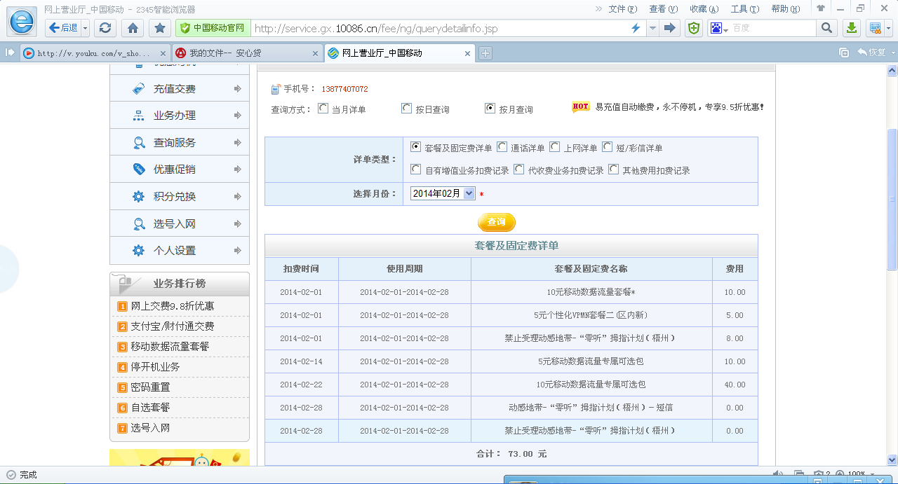Click the green shield security icon
This screenshot has height=484, width=898.
[693, 28]
